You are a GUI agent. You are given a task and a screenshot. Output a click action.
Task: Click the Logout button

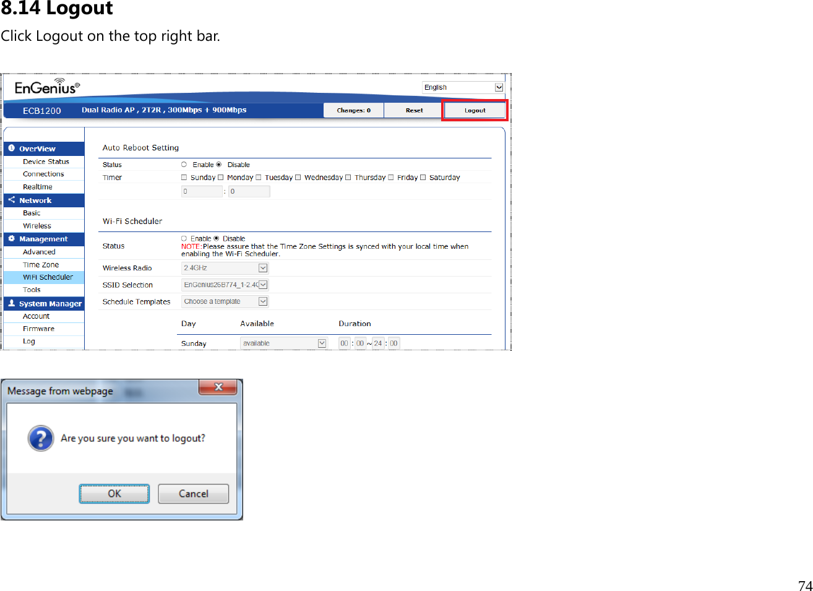click(475, 110)
